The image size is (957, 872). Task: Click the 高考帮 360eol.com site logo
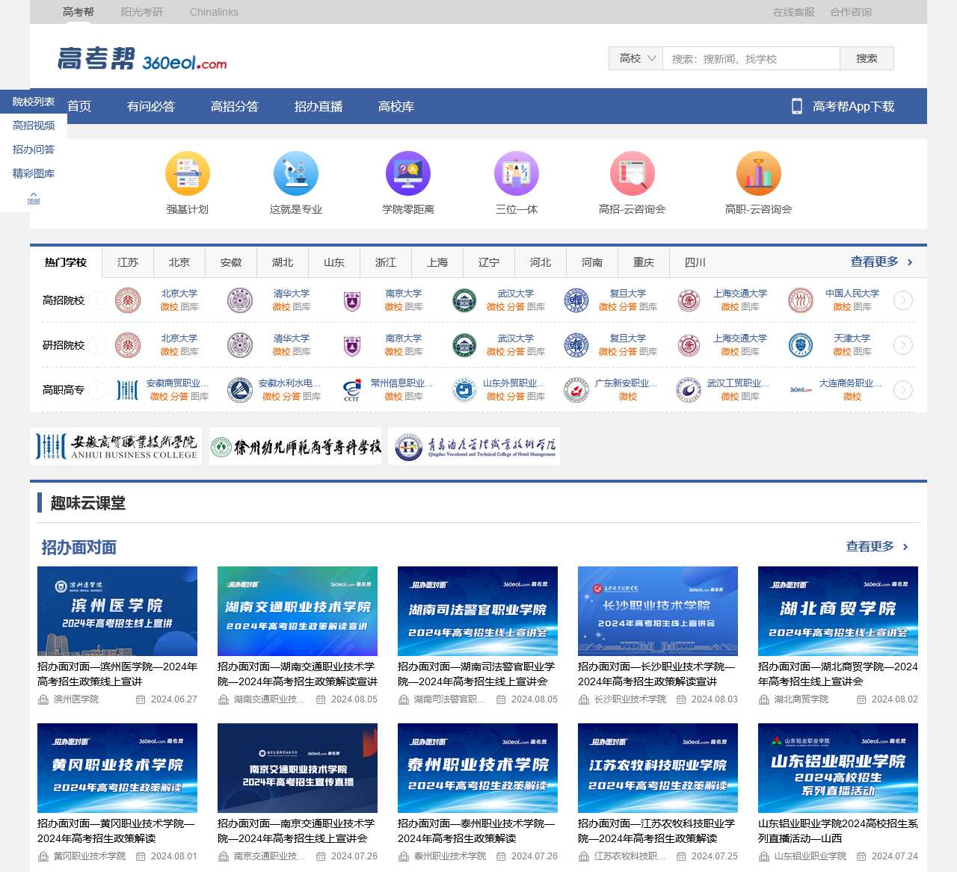(142, 59)
